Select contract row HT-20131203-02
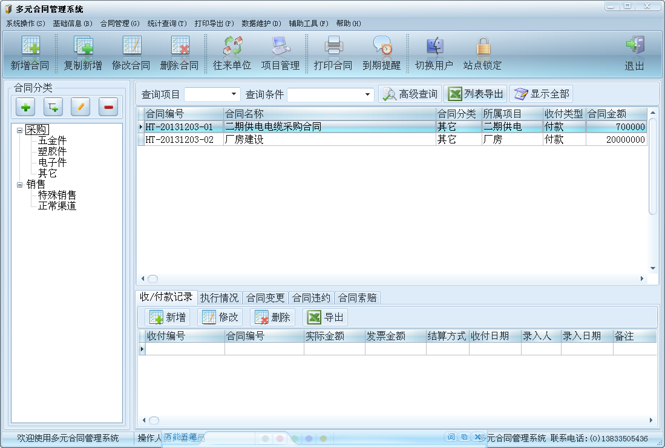Screen dimensions: 665x448 (x=392, y=140)
